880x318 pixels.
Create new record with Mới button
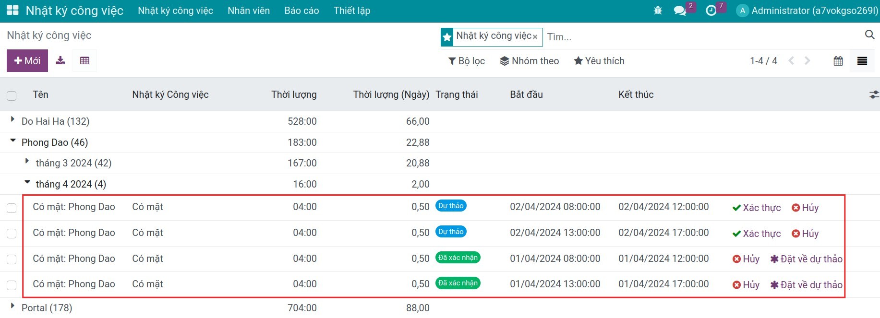pyautogui.click(x=27, y=61)
